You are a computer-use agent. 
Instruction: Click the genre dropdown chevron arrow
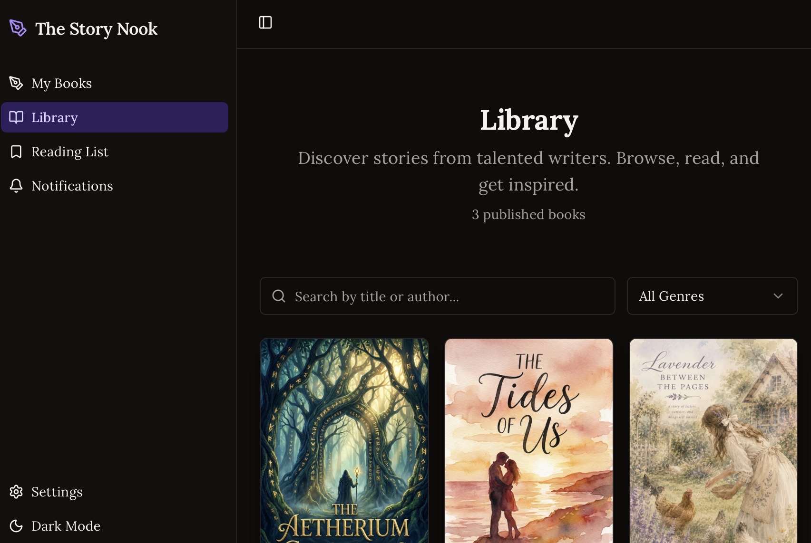click(x=778, y=296)
